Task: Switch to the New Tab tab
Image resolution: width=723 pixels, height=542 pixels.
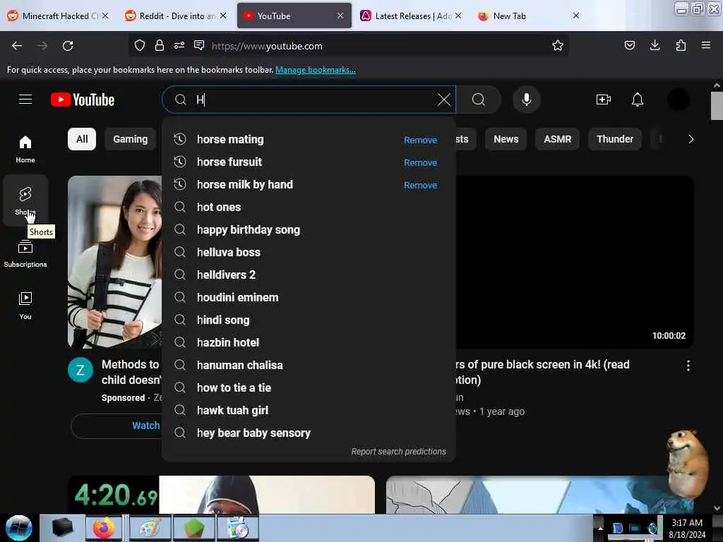Action: tap(528, 16)
